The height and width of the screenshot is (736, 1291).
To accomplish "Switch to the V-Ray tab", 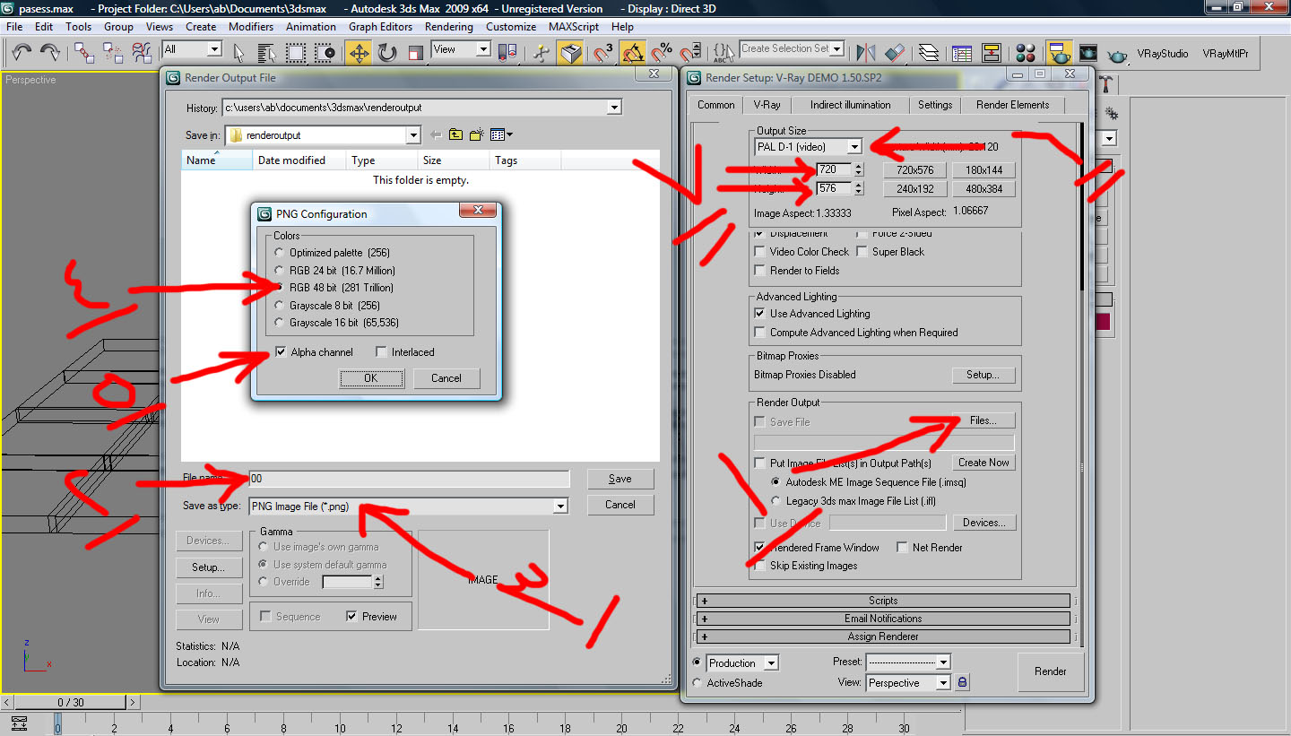I will coord(767,105).
